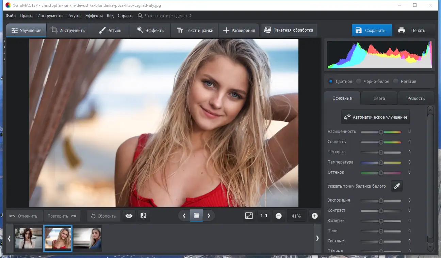Select the third photo thumbnail
This screenshot has height=258, width=441.
point(87,238)
